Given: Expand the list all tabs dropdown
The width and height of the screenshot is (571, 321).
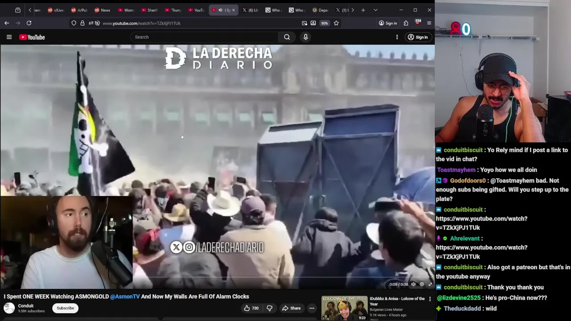Looking at the screenshot, I should 375,10.
